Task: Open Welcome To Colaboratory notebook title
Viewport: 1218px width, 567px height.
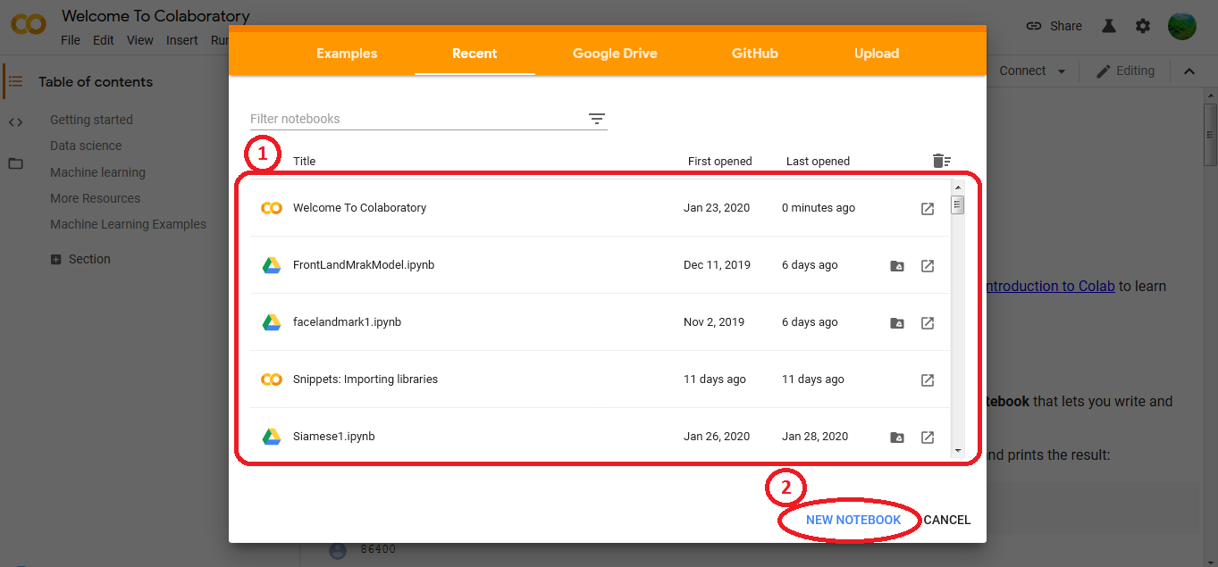Action: pos(359,208)
